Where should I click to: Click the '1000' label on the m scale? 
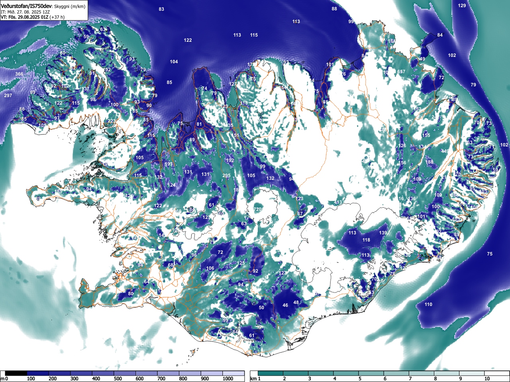click(x=228, y=379)
